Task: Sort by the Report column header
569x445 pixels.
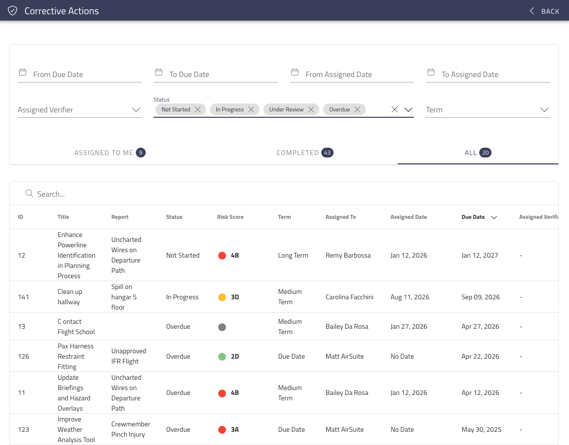Action: point(120,217)
